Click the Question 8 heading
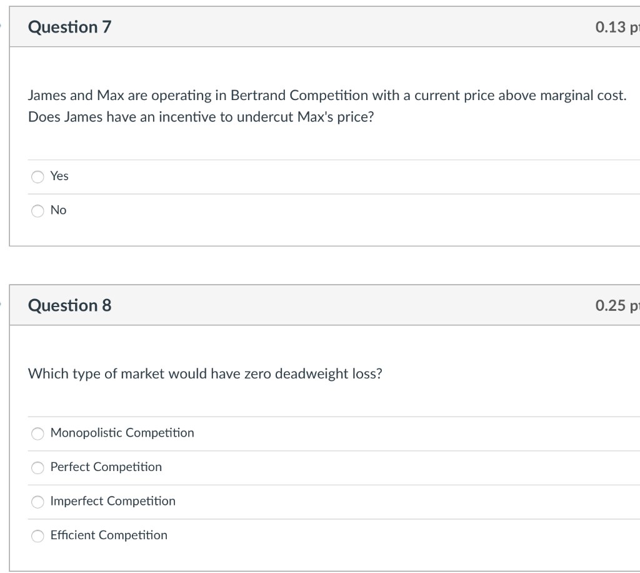Screen dimensions: 640x573 [x=70, y=305]
